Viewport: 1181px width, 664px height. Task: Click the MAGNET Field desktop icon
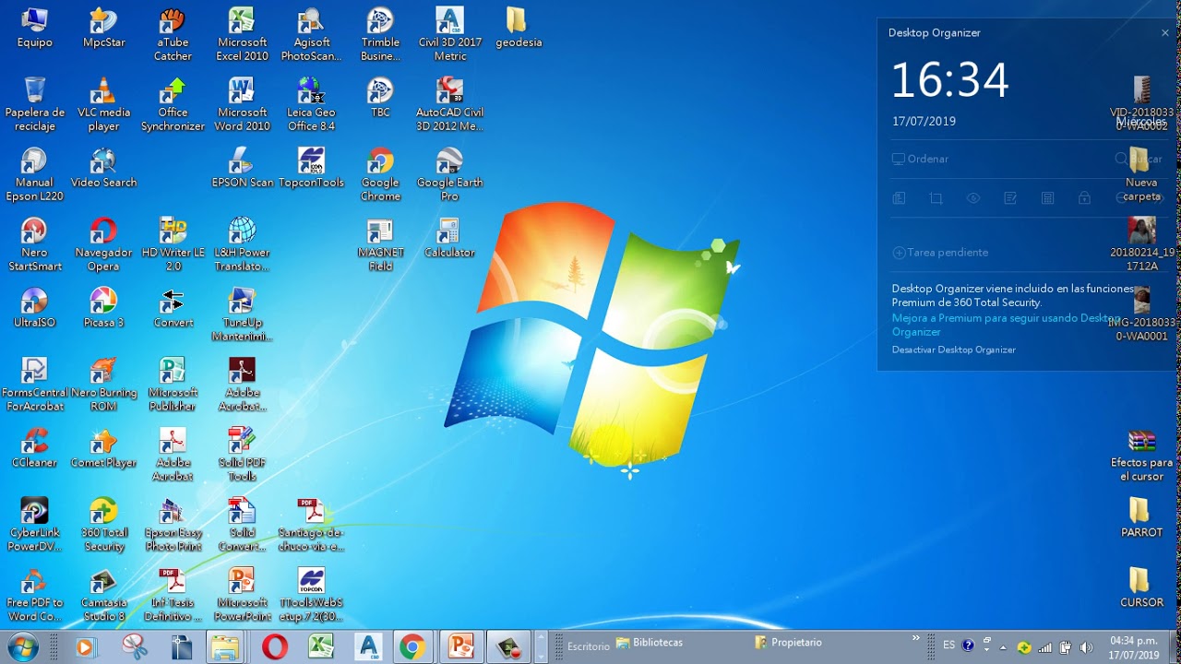point(380,245)
